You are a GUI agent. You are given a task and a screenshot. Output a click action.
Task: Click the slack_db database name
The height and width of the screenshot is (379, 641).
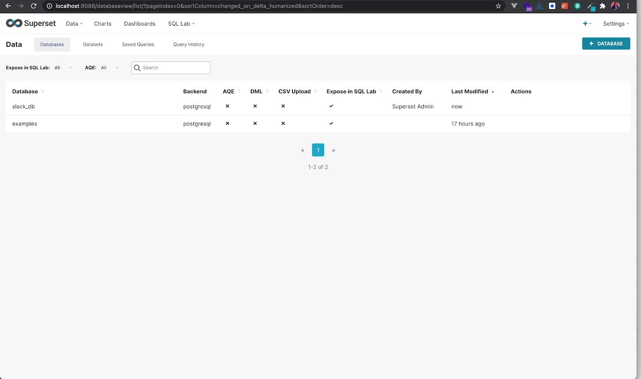coord(24,106)
